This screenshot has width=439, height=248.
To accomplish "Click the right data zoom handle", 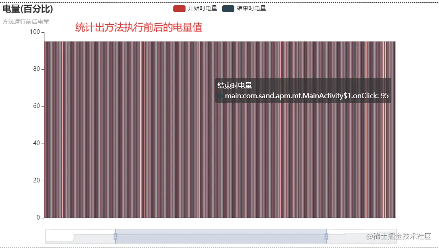I will tap(326, 235).
